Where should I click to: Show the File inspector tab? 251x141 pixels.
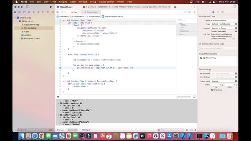213,12
